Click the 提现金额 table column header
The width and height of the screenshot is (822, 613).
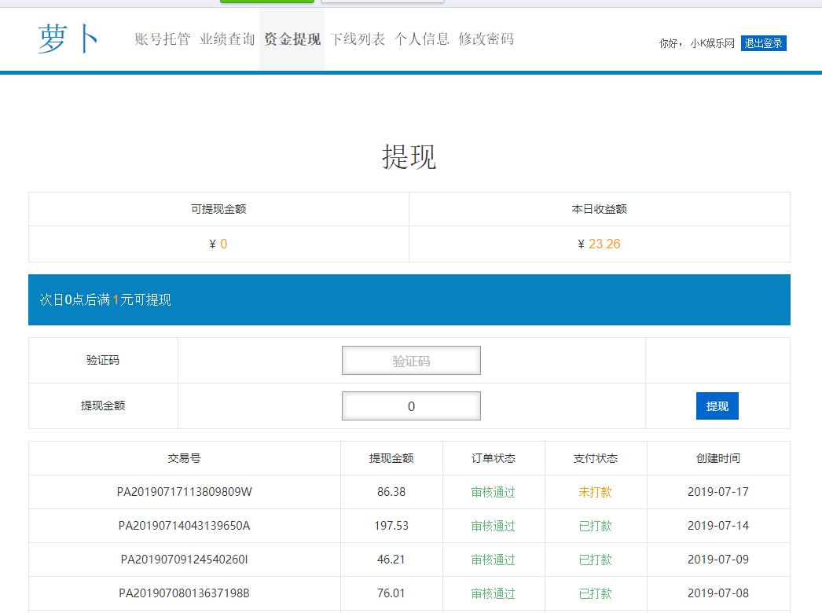click(x=391, y=458)
